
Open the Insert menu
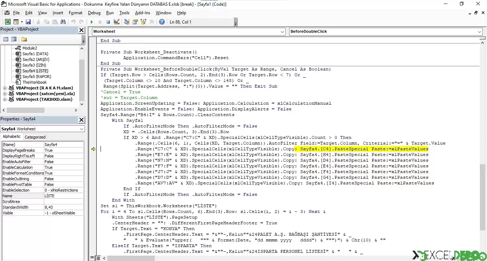click(x=58, y=13)
